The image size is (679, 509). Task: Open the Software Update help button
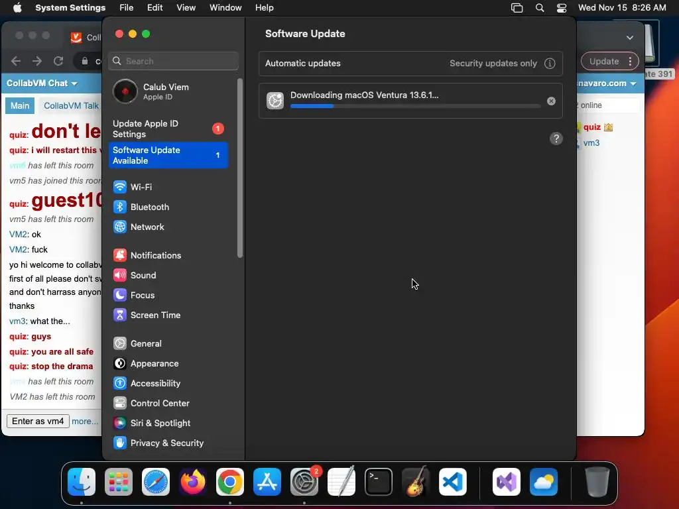[x=556, y=139]
